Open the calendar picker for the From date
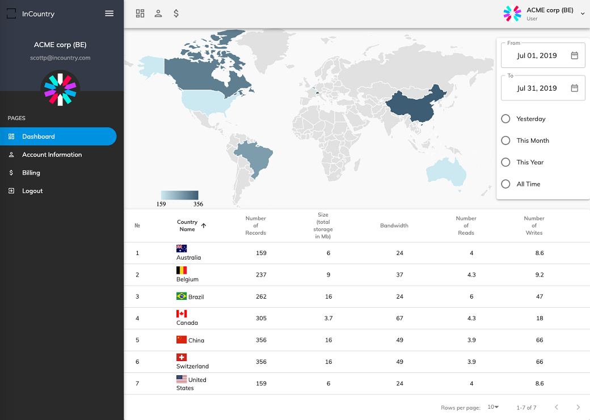Image resolution: width=590 pixels, height=420 pixels. (575, 55)
